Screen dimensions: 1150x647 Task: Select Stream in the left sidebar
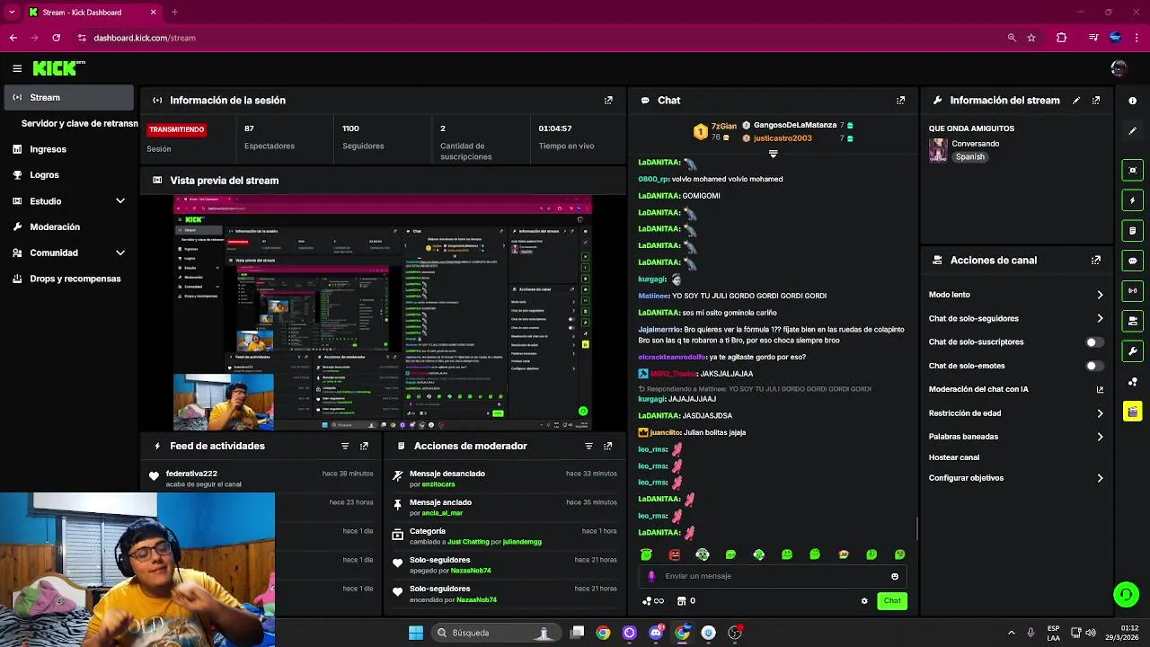coord(68,97)
